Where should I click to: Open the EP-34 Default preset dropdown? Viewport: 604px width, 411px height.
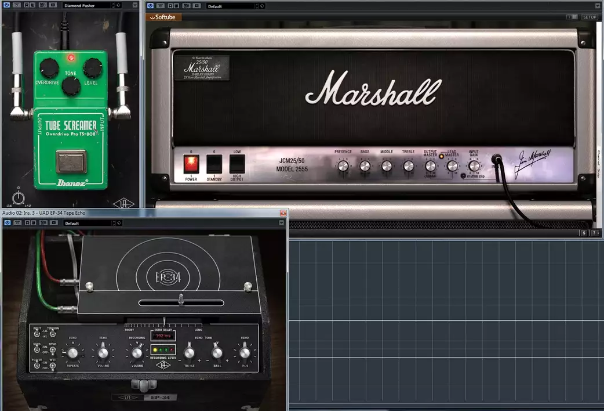coord(87,223)
